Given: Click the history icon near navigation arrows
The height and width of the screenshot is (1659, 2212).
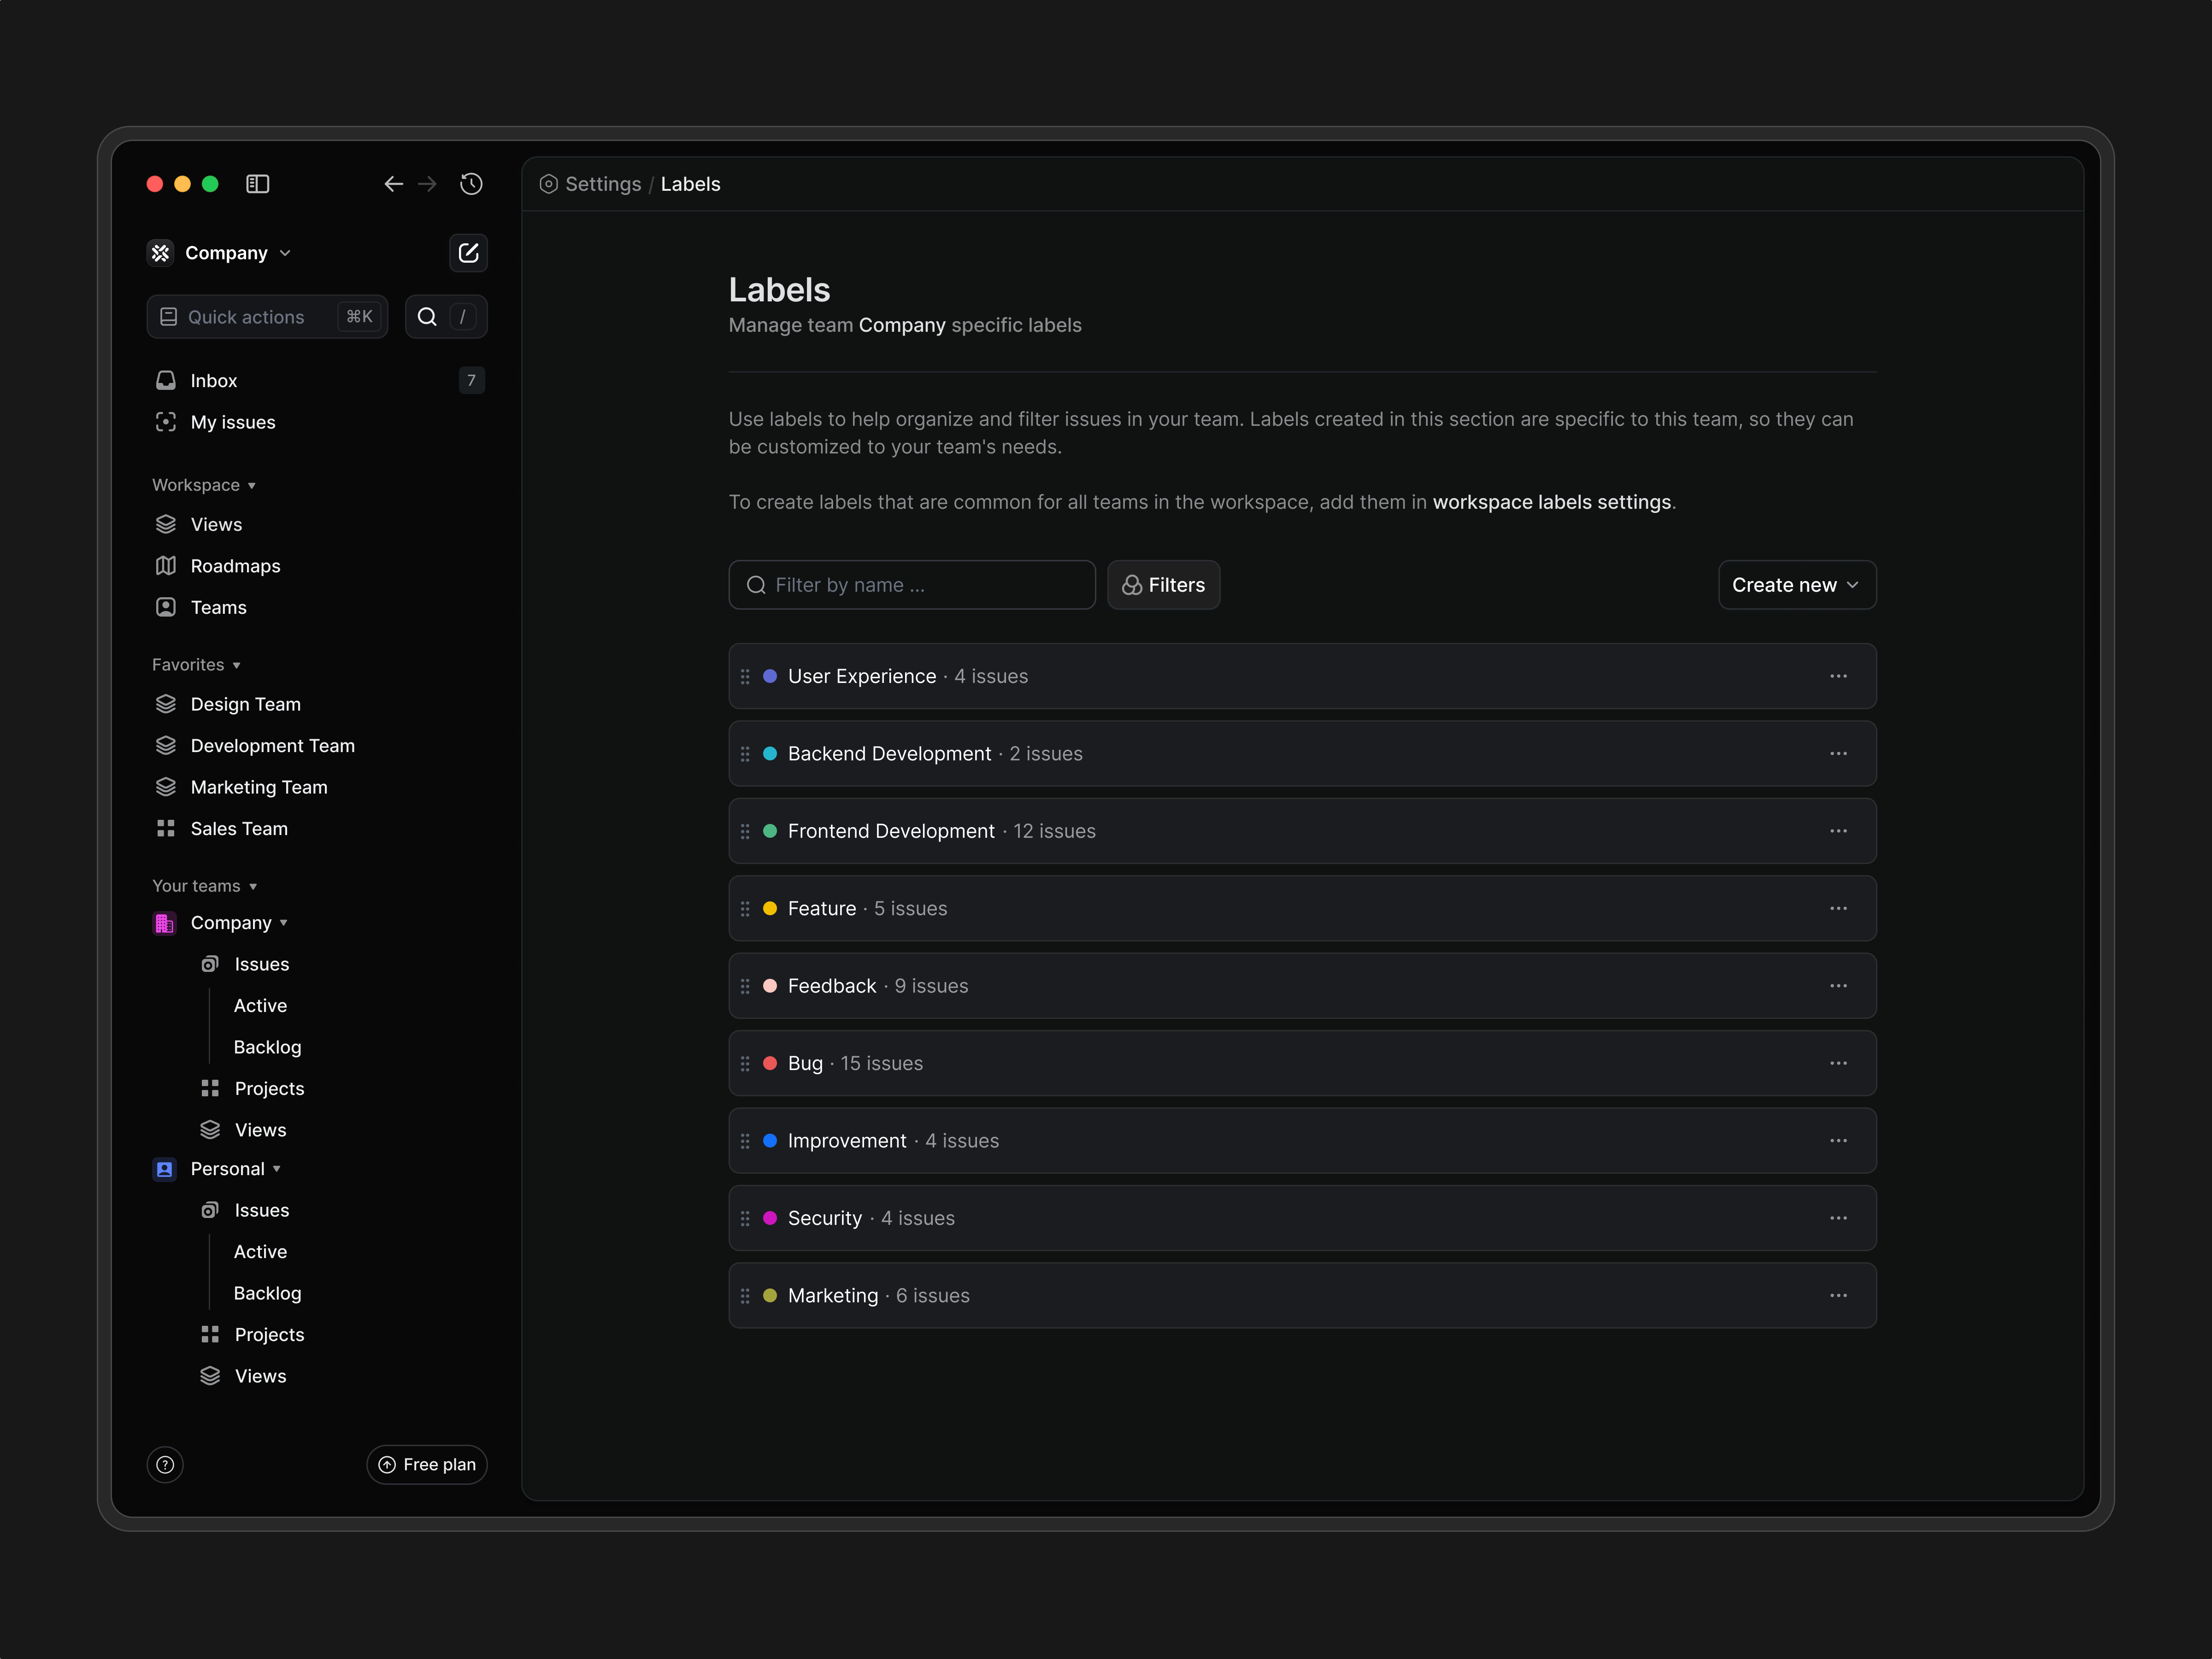Looking at the screenshot, I should [x=471, y=184].
